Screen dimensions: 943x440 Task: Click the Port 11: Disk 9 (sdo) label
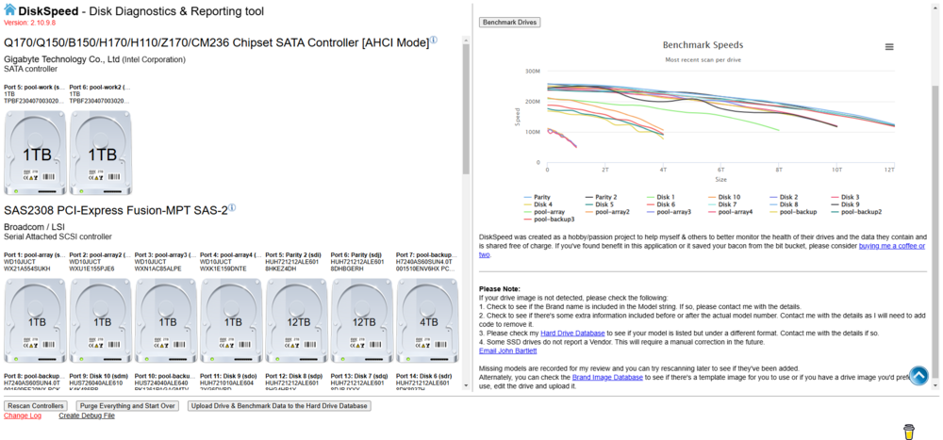(228, 376)
